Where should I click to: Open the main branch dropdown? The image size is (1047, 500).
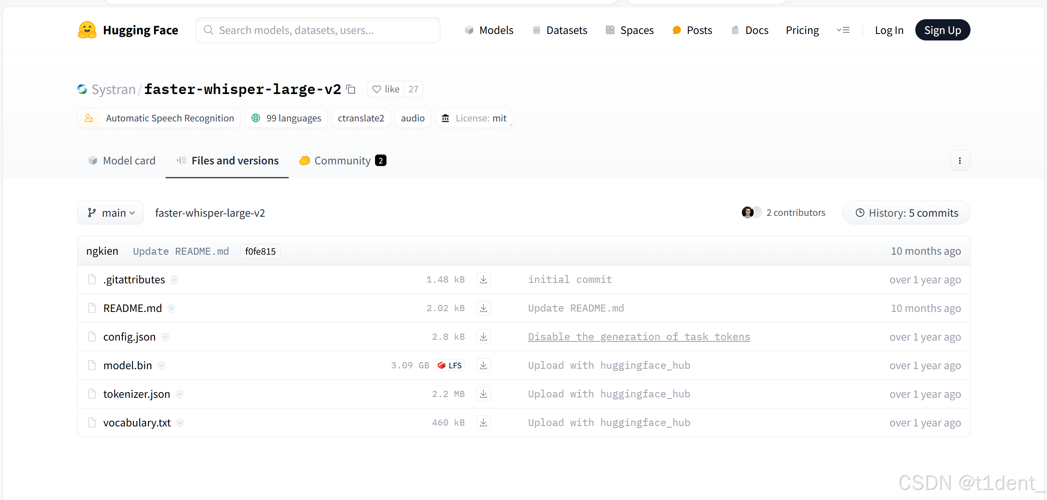point(110,213)
